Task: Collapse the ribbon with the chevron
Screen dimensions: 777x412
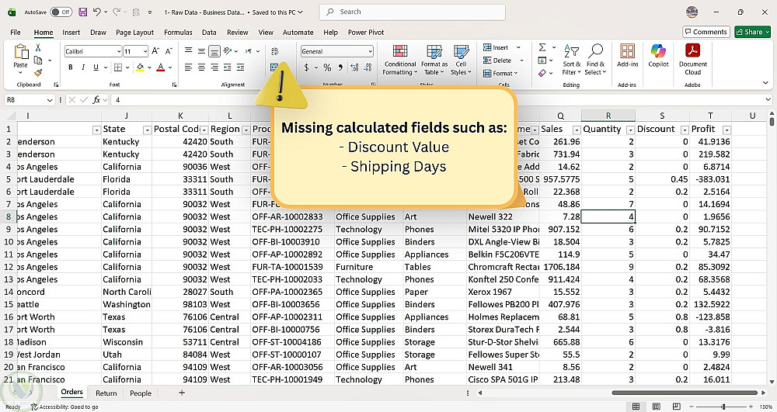Action: click(766, 82)
